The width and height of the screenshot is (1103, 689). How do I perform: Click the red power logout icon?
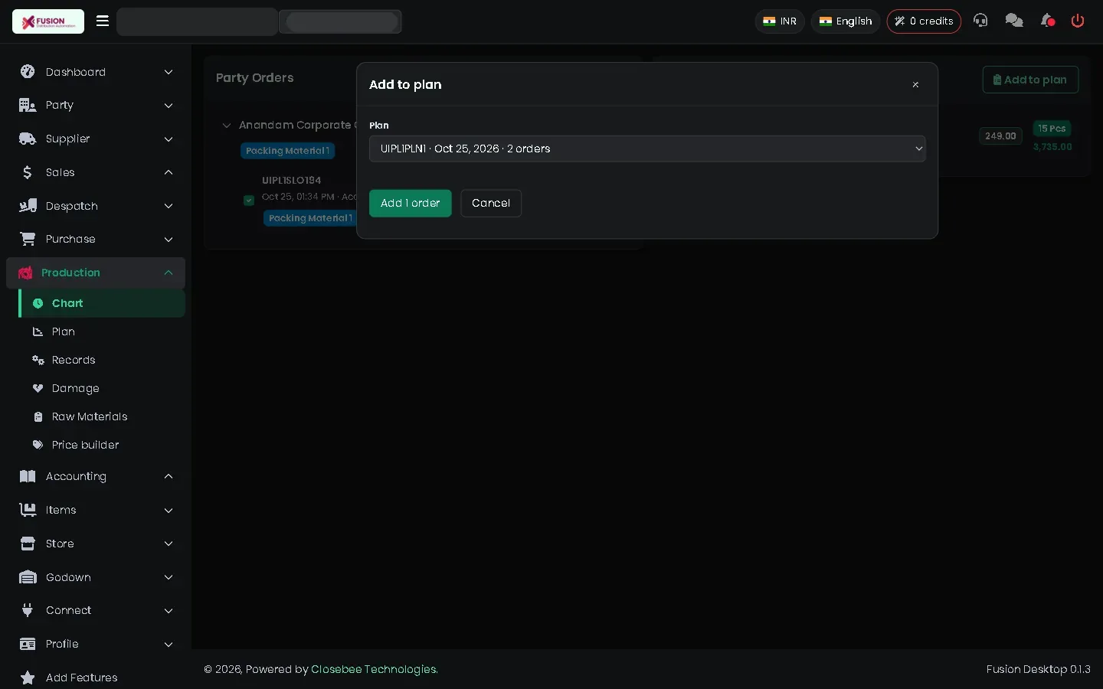[1078, 21]
